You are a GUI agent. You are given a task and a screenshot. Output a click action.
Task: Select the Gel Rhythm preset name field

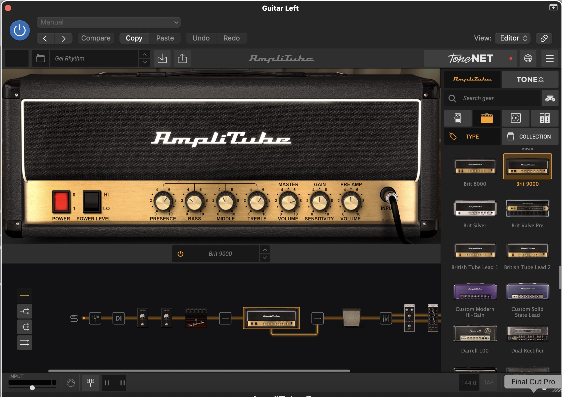coord(94,58)
